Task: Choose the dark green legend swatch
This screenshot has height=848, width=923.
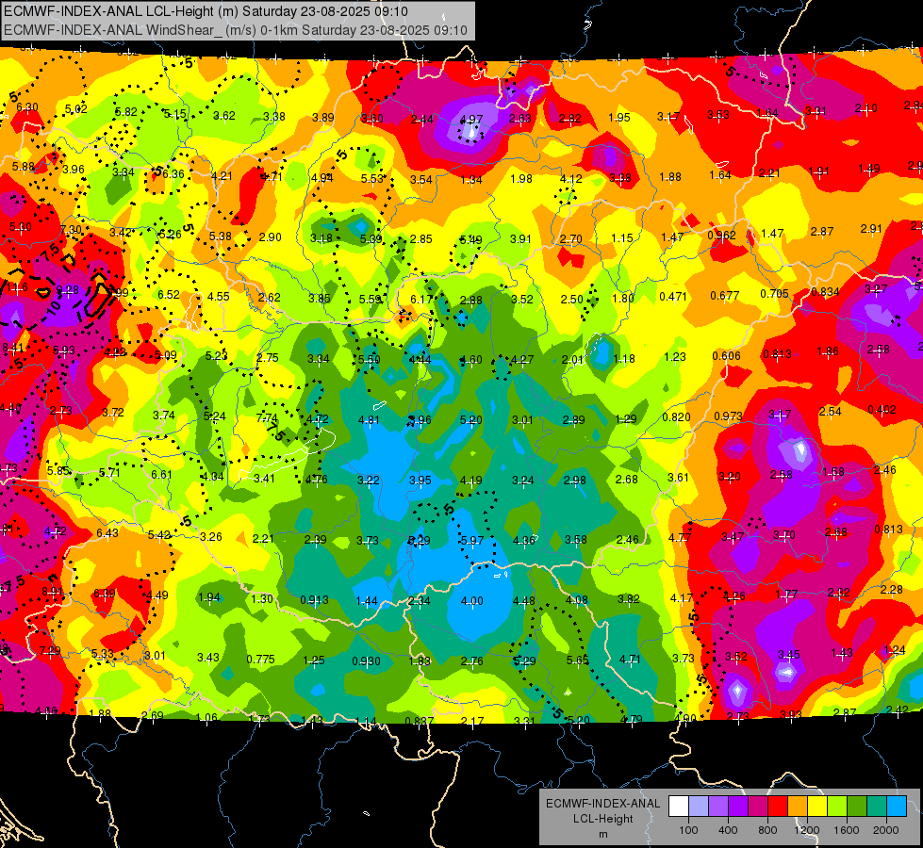Action: click(856, 807)
